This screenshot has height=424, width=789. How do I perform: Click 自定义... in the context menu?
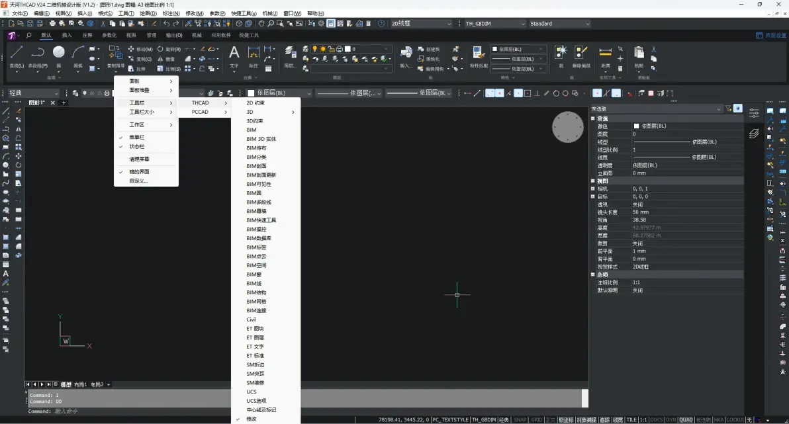click(138, 181)
